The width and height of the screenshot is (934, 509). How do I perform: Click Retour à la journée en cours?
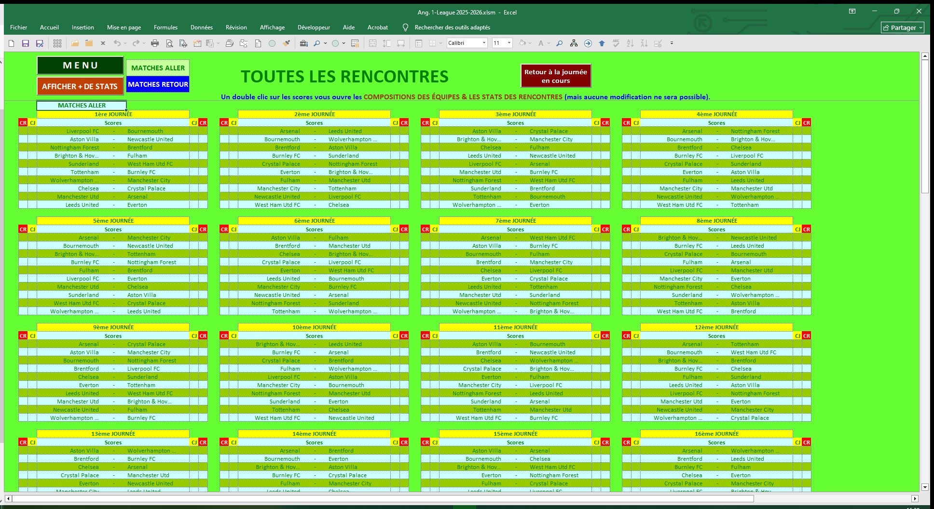pos(556,76)
